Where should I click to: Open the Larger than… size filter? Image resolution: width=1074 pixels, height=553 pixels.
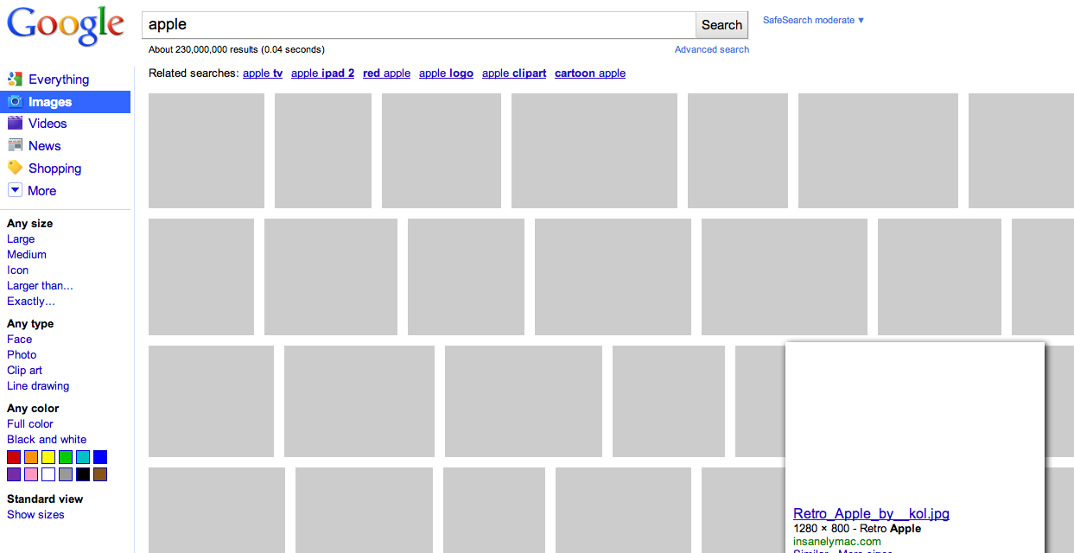click(40, 286)
